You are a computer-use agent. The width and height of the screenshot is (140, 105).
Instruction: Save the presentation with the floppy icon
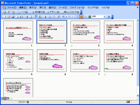pos(13,17)
